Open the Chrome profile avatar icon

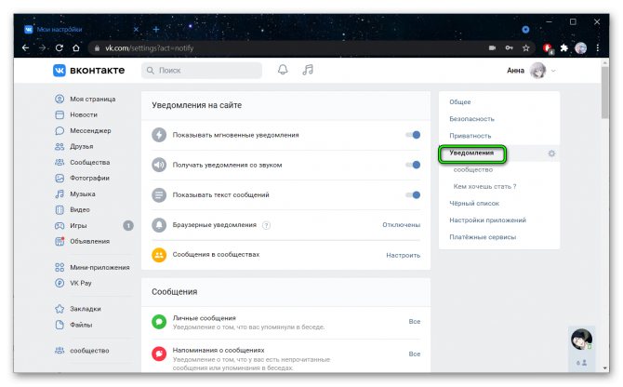tap(580, 48)
